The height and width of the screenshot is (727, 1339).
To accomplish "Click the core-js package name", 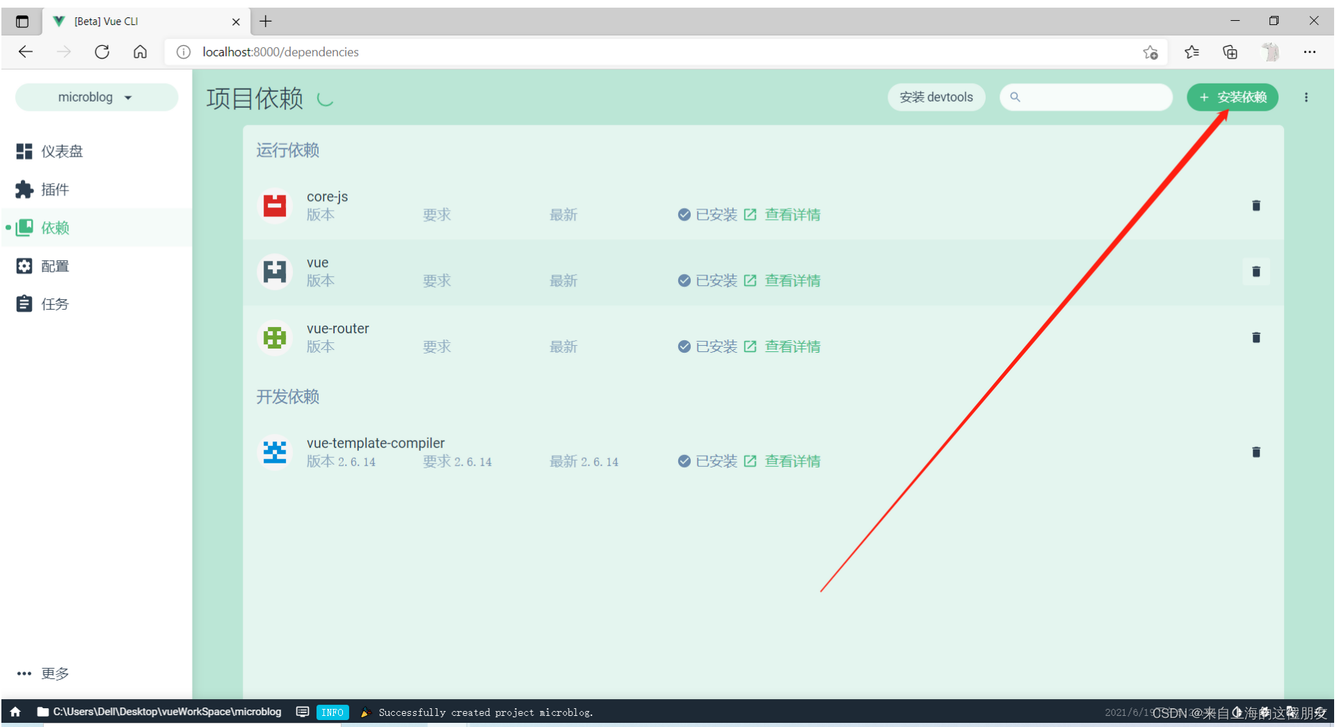I will tap(327, 197).
